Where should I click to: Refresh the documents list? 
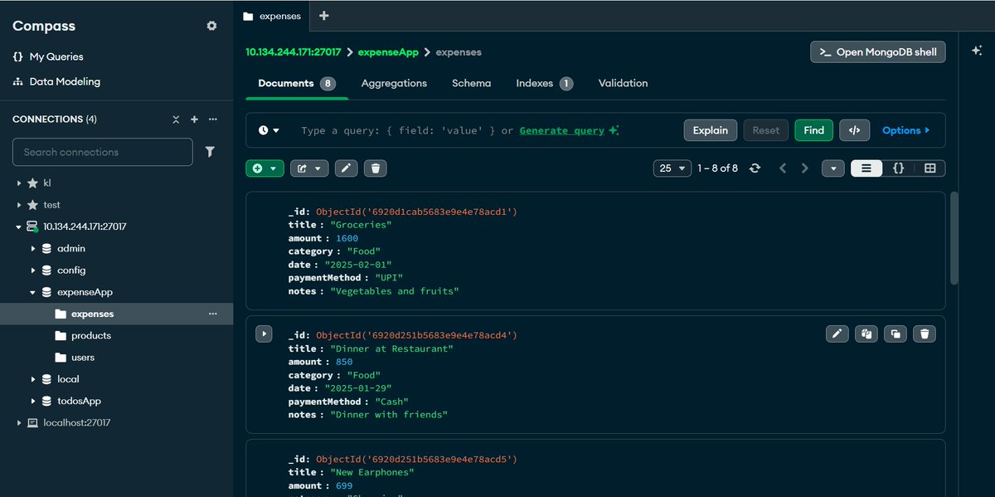[755, 168]
